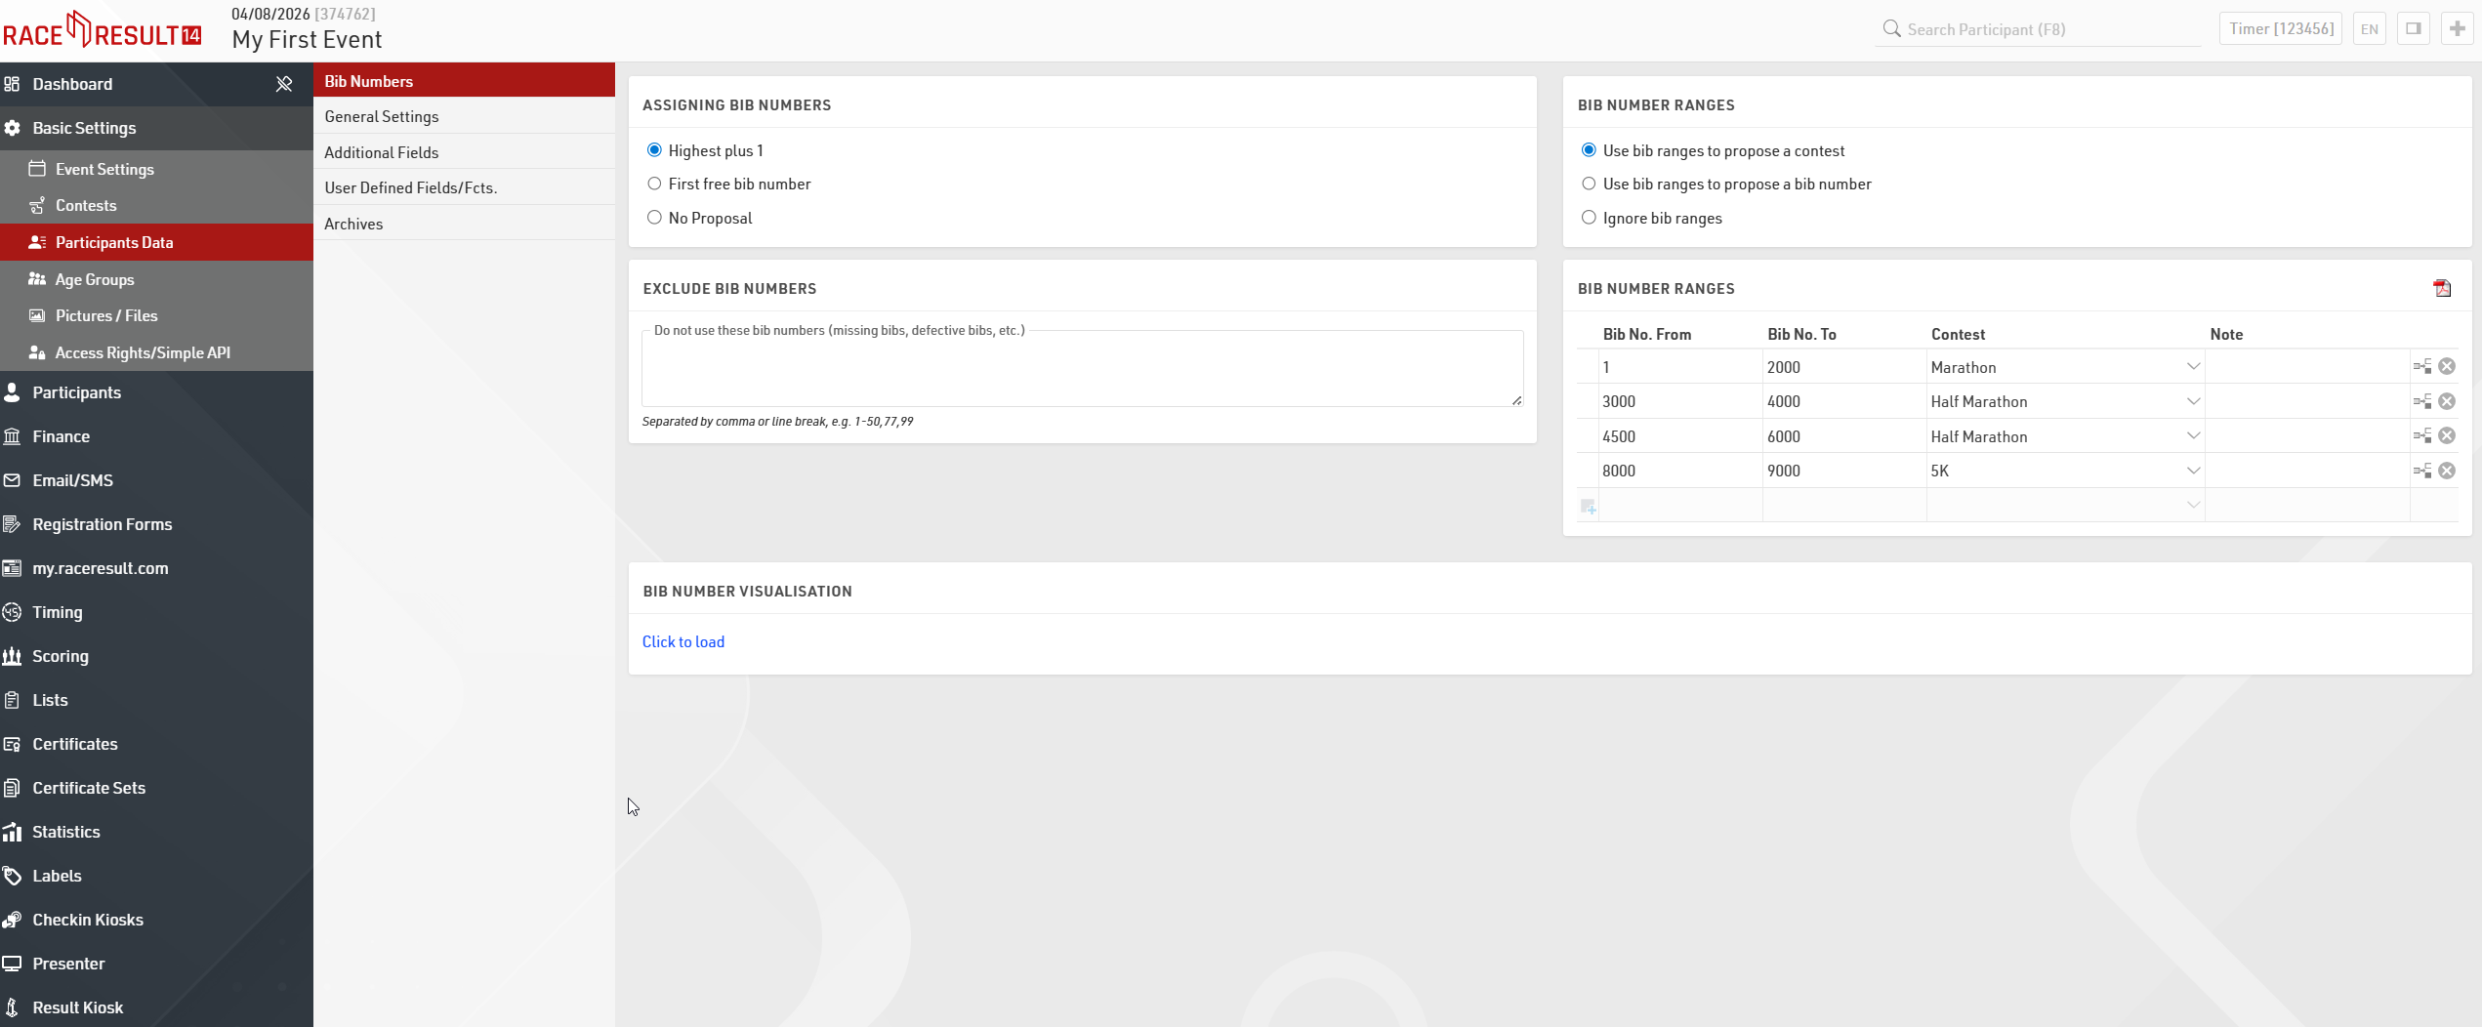This screenshot has height=1027, width=2482.
Task: Click the Click to load link
Action: pyautogui.click(x=683, y=641)
